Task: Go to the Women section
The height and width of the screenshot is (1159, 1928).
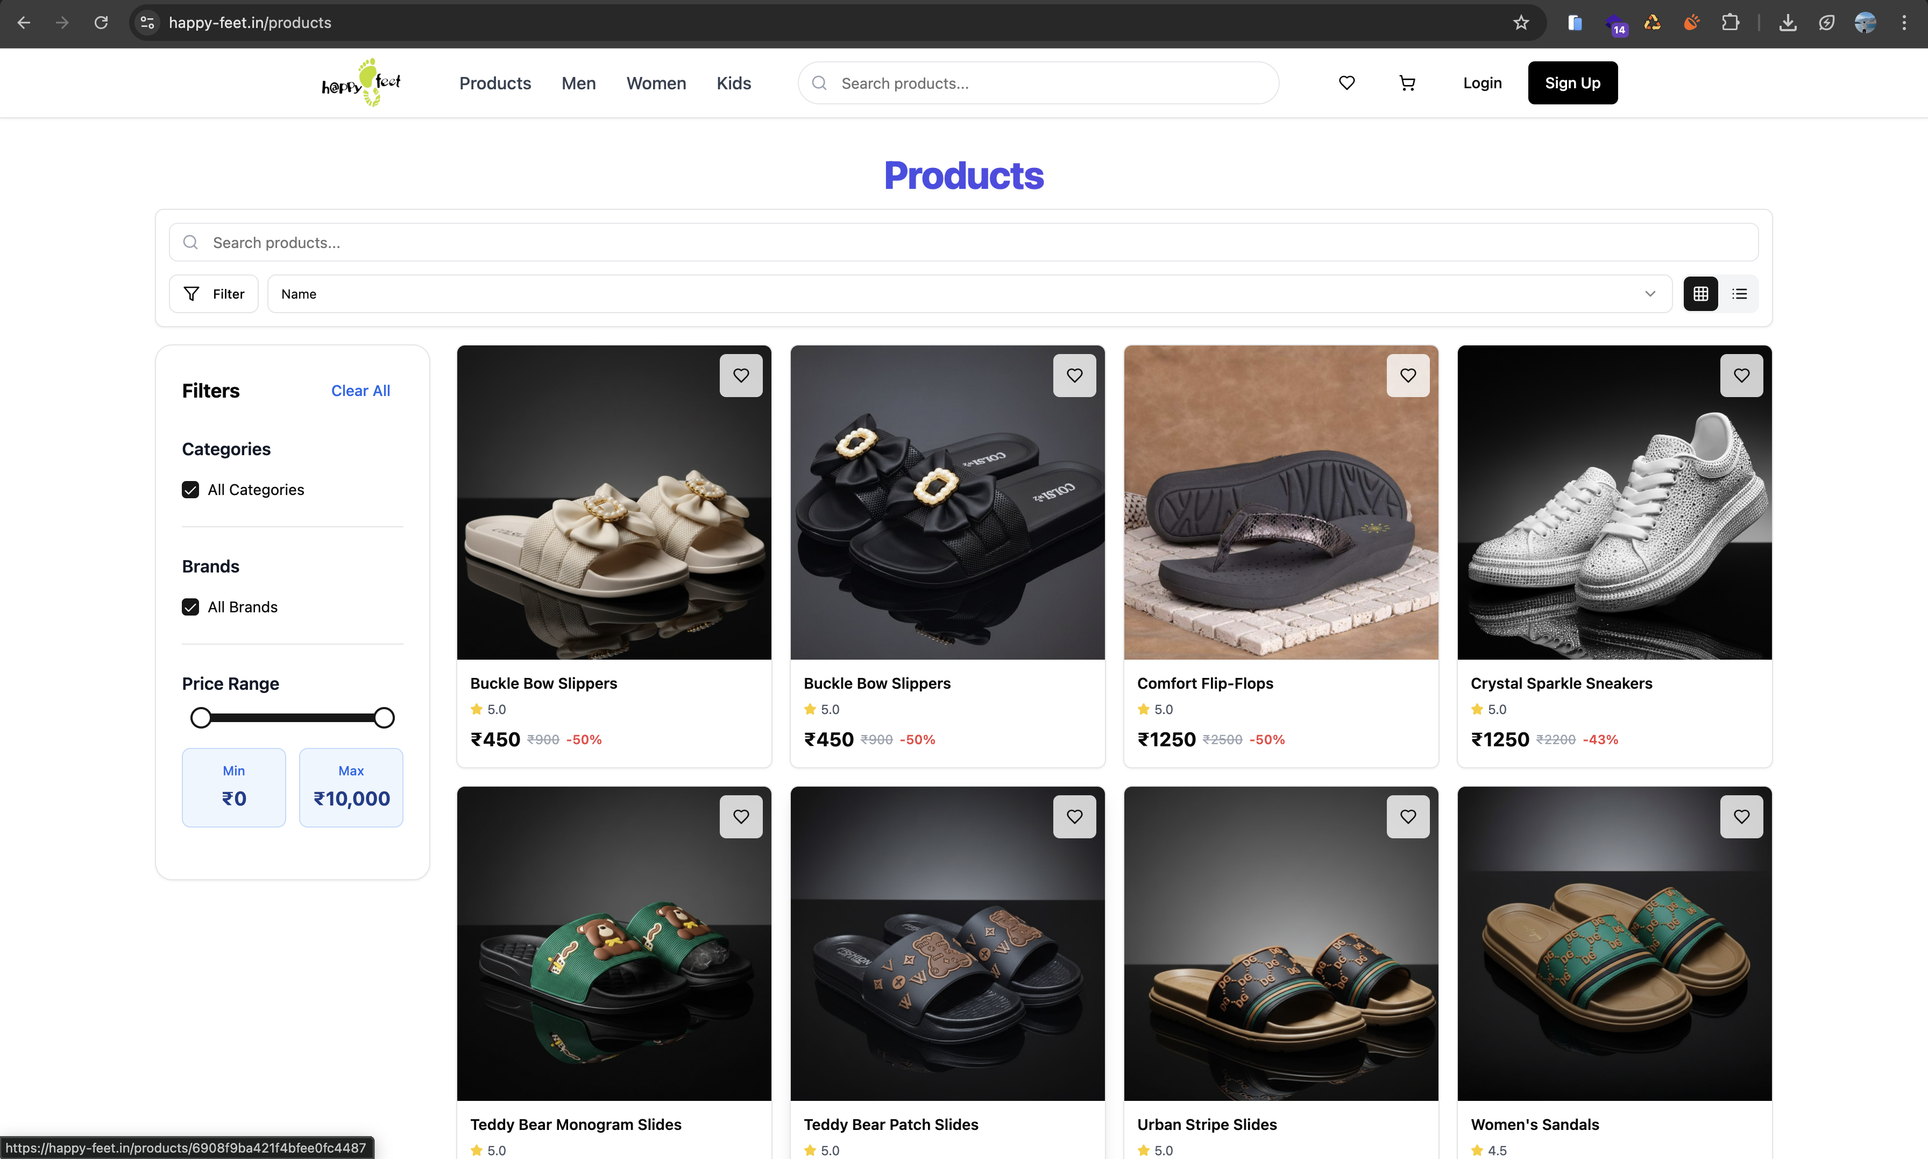Action: pyautogui.click(x=656, y=83)
